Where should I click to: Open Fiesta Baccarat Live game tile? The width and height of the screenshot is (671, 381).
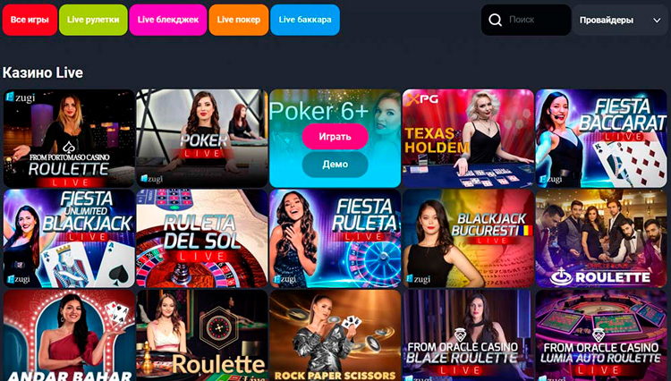(601, 138)
